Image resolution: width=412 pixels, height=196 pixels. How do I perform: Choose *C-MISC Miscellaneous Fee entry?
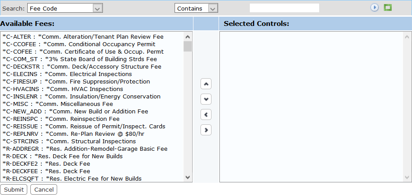[x=58, y=104]
